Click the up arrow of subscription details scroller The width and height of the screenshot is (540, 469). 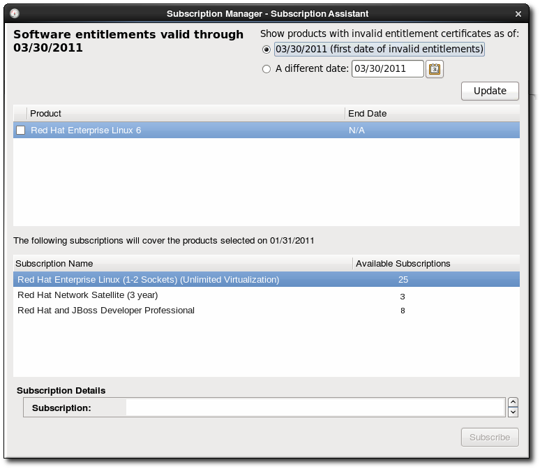point(513,402)
